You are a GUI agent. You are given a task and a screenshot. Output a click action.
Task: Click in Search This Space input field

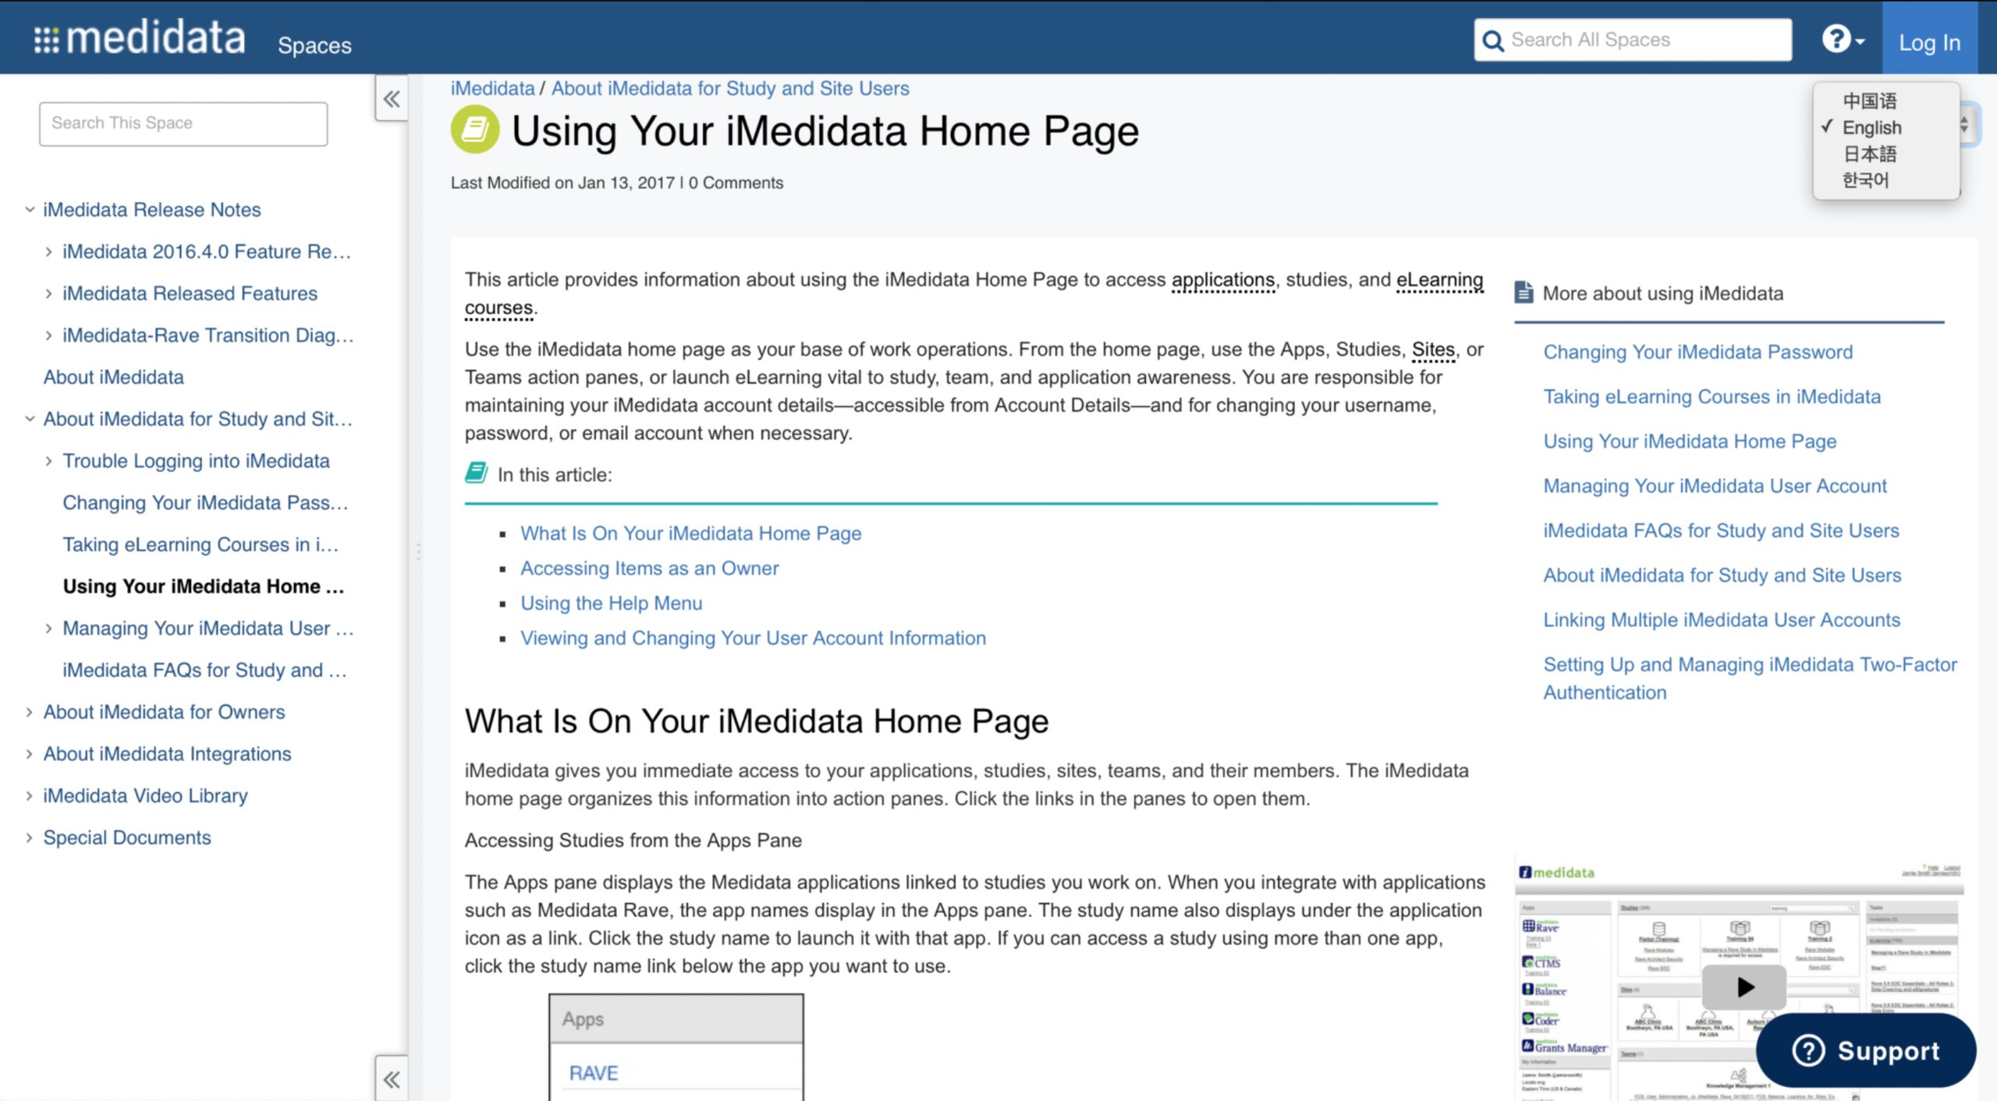(x=183, y=123)
